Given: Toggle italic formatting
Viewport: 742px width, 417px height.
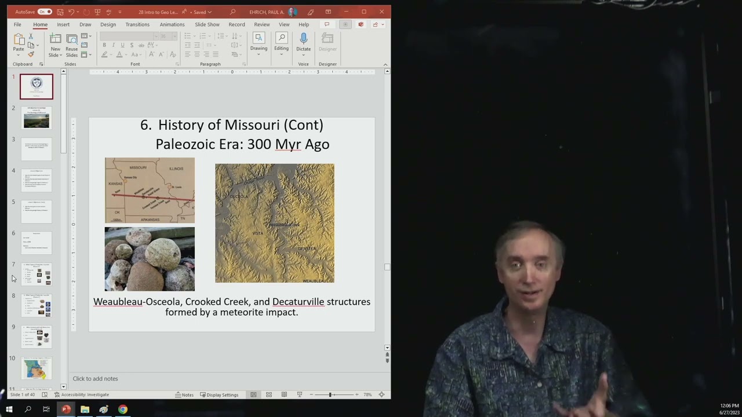Looking at the screenshot, I should (x=114, y=45).
